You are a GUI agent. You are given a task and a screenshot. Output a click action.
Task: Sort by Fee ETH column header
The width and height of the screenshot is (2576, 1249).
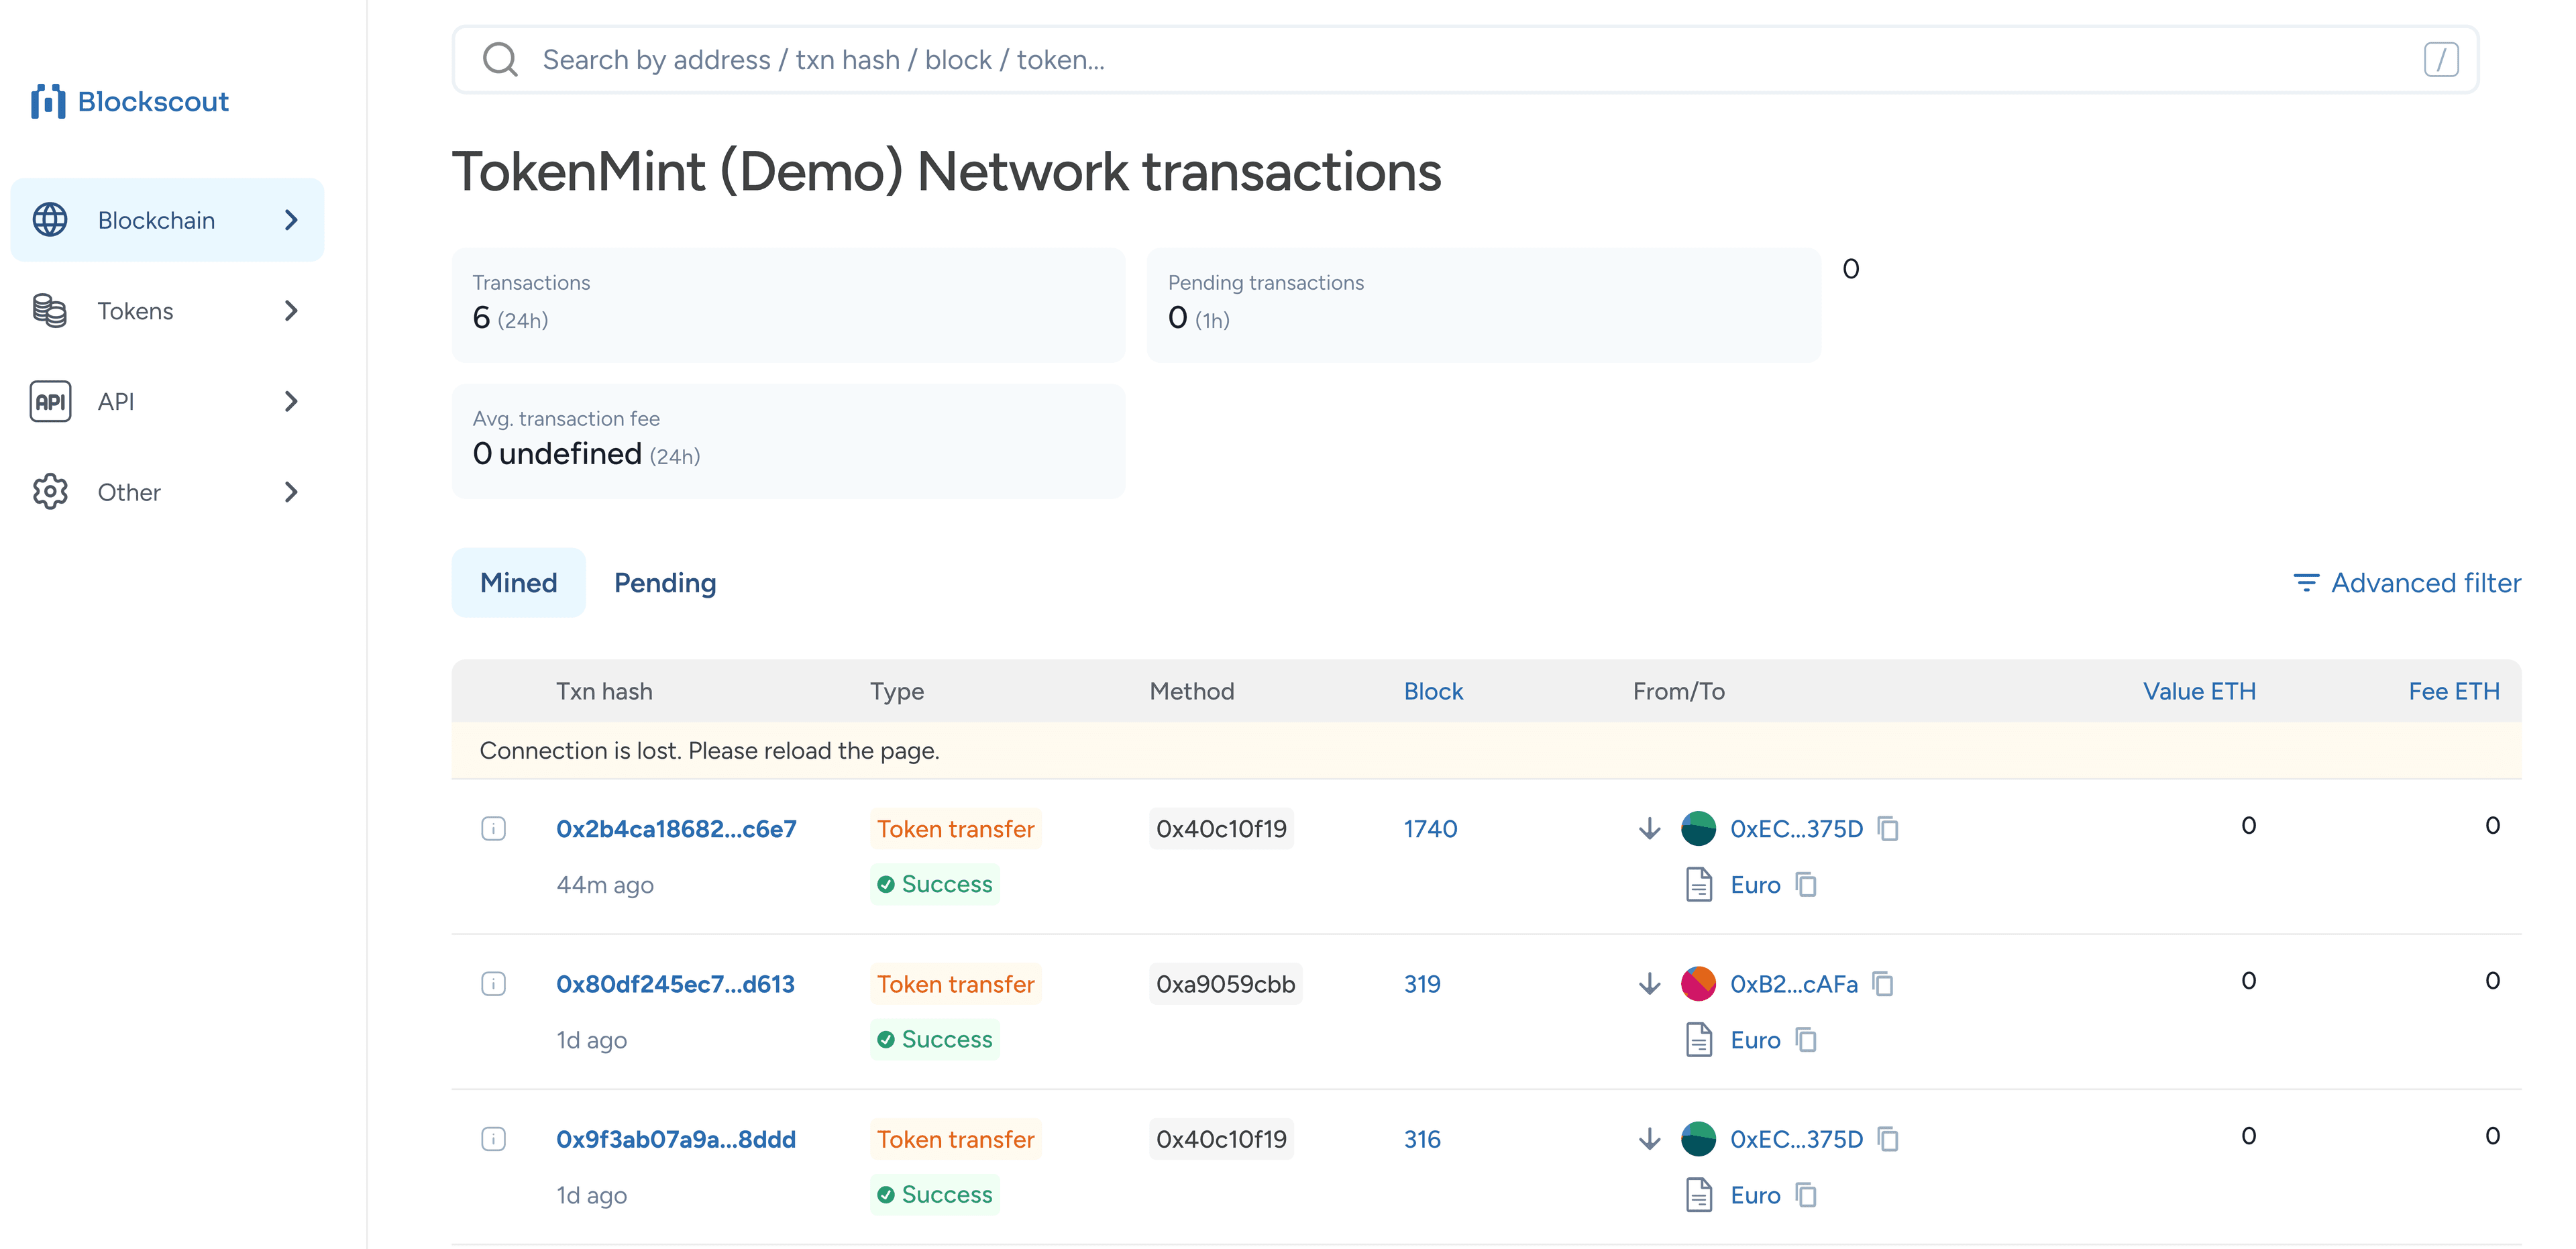(2454, 691)
